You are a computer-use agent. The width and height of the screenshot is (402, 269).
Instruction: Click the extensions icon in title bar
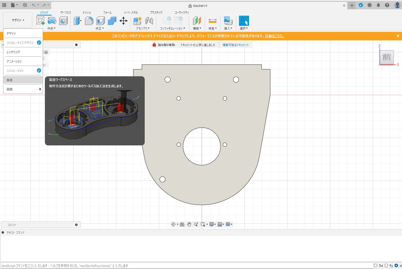(x=361, y=5)
